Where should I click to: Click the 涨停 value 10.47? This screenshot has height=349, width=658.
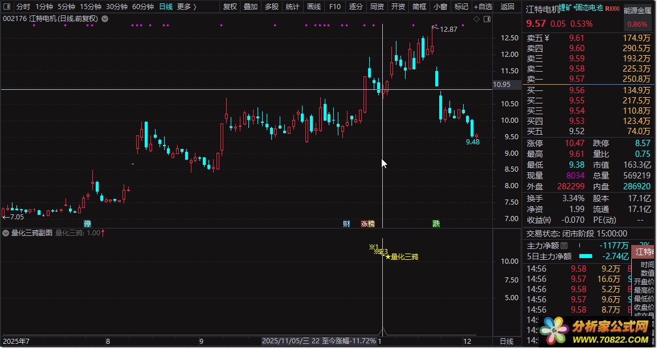click(574, 143)
